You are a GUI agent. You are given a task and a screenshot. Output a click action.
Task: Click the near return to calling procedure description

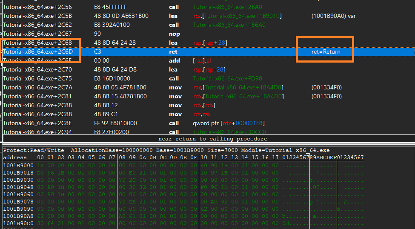point(212,139)
